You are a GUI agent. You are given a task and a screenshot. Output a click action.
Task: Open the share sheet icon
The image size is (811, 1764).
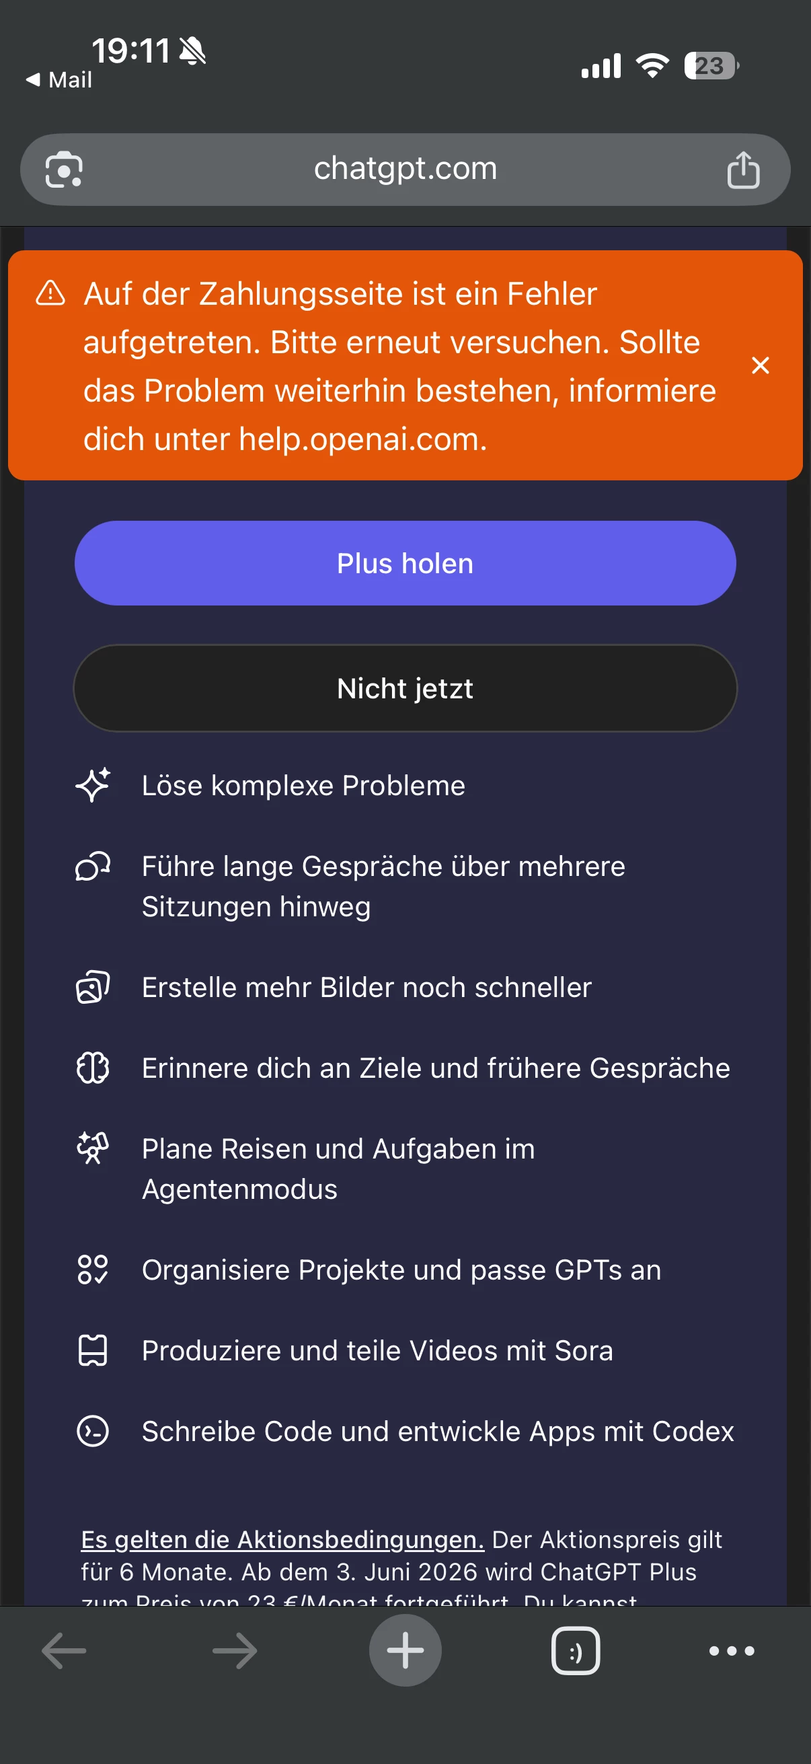742,169
